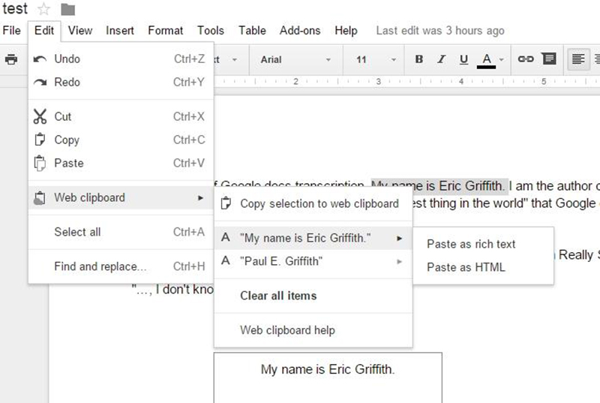This screenshot has width=600, height=403.
Task: Click the insert link icon
Action: point(526,59)
